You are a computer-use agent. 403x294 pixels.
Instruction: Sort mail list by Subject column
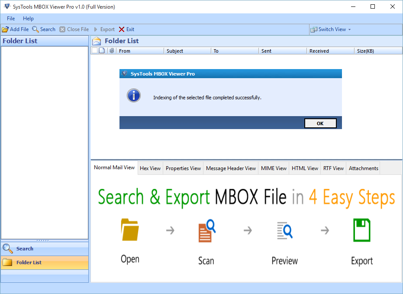[x=187, y=51]
